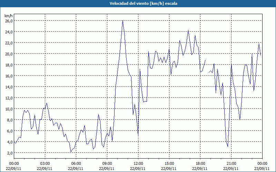
Task: Click the "26,0" y-axis label
Action: tap(9, 21)
